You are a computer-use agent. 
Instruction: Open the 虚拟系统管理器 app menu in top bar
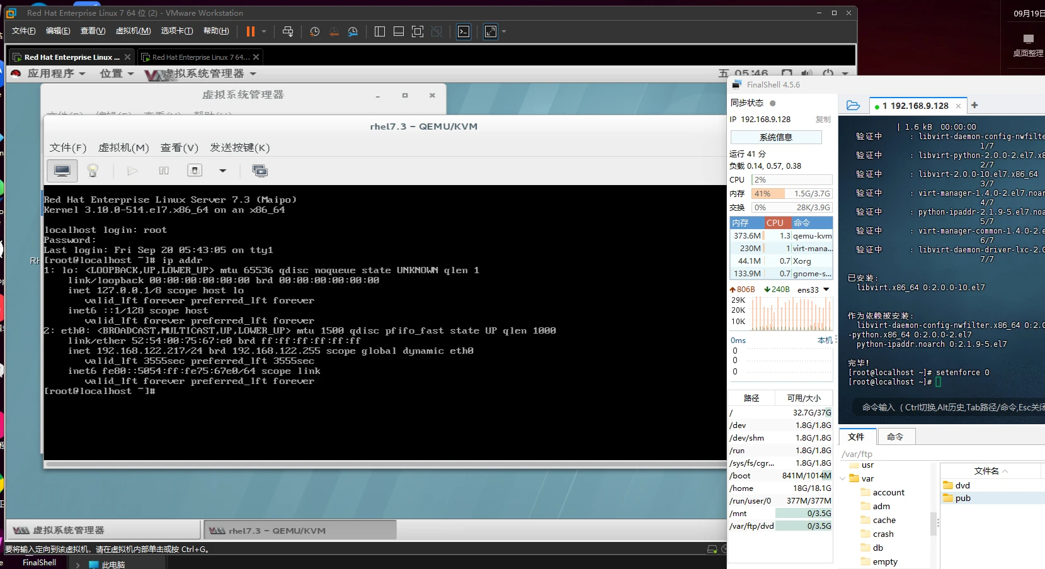click(201, 74)
